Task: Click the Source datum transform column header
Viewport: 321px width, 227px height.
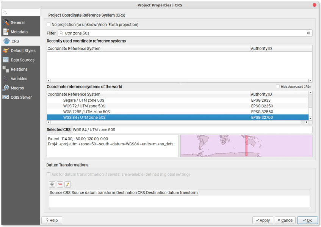Action: click(x=93, y=192)
